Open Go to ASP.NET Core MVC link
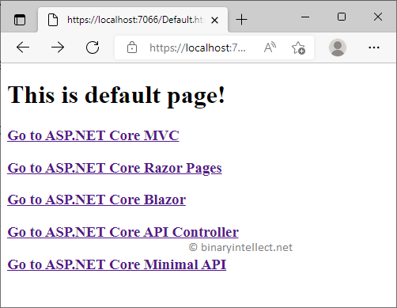397x308 pixels. (x=93, y=135)
